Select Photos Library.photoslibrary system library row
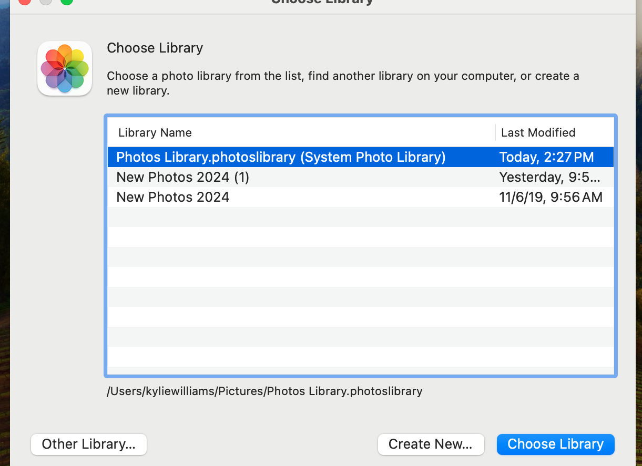The width and height of the screenshot is (642, 466). click(x=281, y=157)
